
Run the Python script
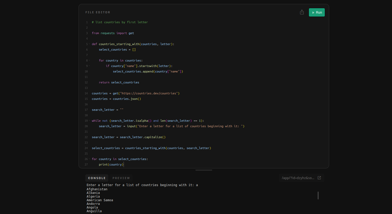317,13
